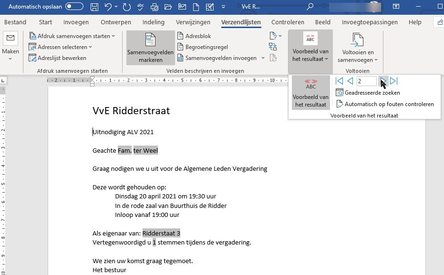
Task: Open the Start tab
Action: 45,22
